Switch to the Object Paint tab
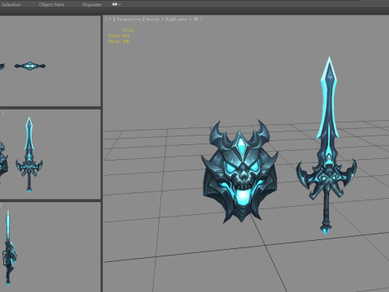The image size is (389, 292). [x=52, y=4]
